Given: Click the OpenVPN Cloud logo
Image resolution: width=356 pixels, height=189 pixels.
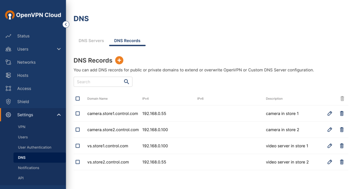Looking at the screenshot, I should point(33,15).
